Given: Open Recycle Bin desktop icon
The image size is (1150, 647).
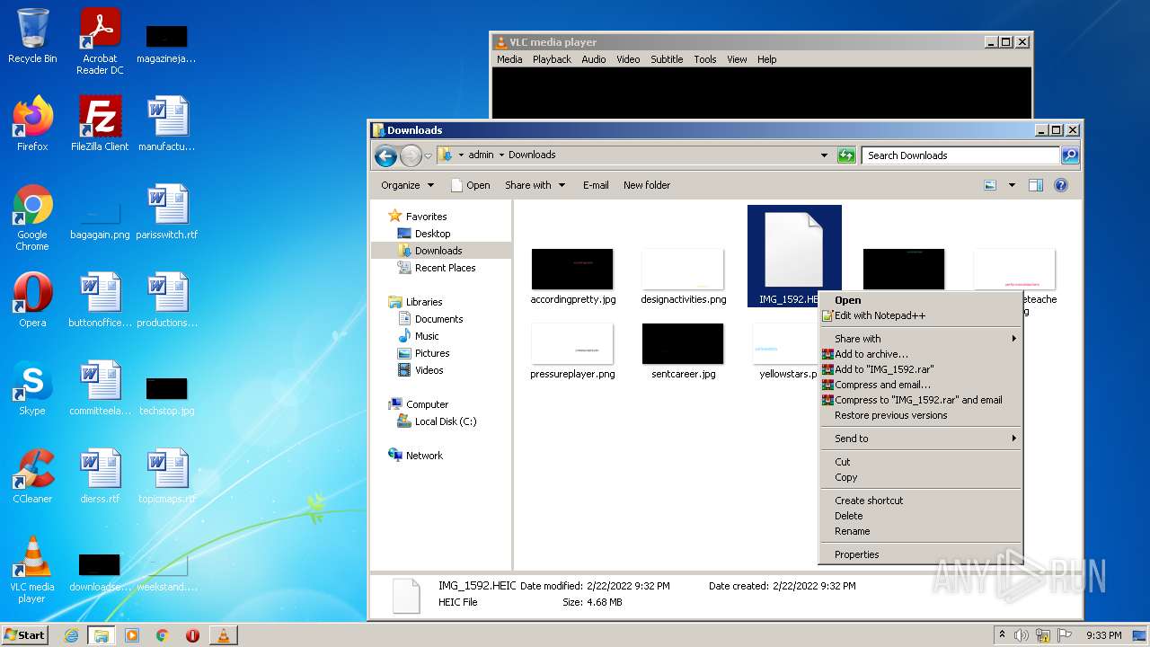Looking at the screenshot, I should pyautogui.click(x=32, y=37).
